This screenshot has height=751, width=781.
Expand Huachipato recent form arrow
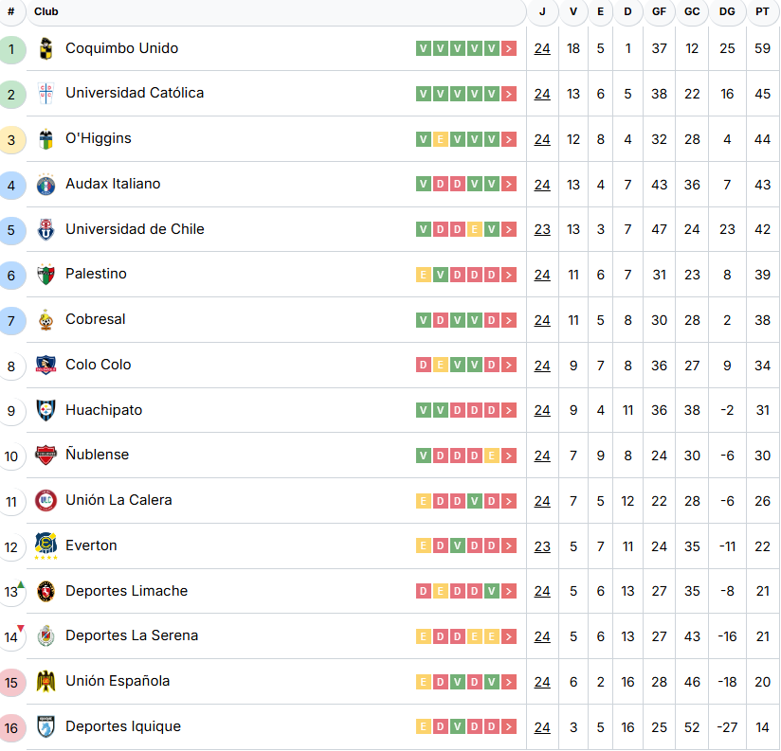pos(510,410)
